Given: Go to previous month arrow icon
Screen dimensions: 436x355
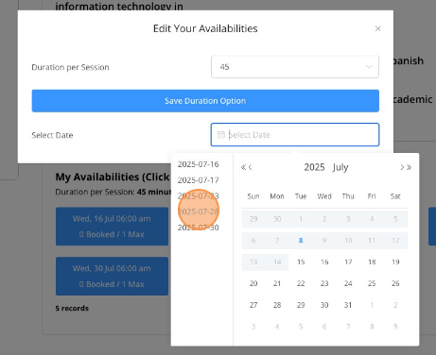Looking at the screenshot, I should pos(250,167).
